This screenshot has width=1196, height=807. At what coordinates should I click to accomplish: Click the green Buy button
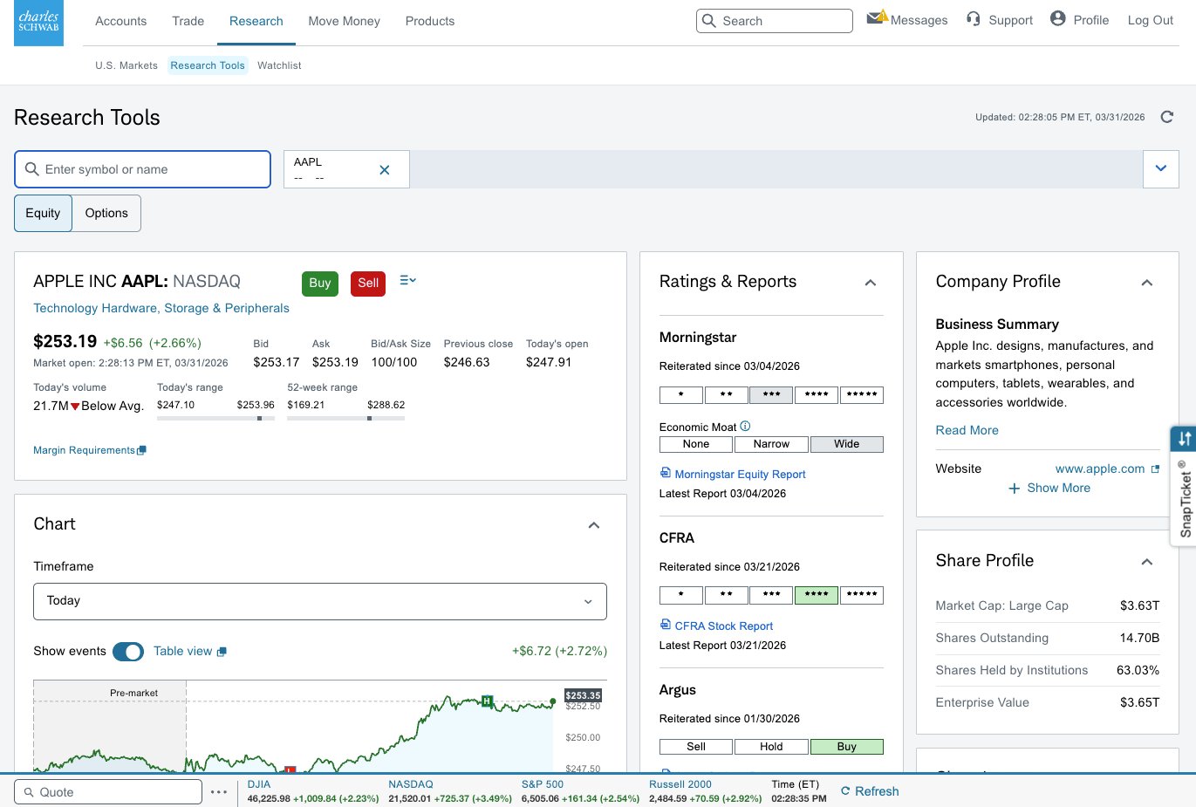pyautogui.click(x=319, y=283)
